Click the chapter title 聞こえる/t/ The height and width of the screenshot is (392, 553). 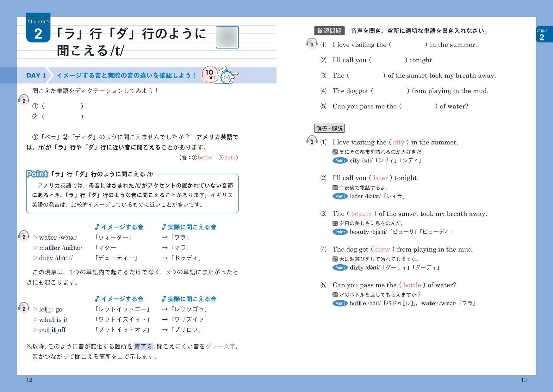[90, 51]
